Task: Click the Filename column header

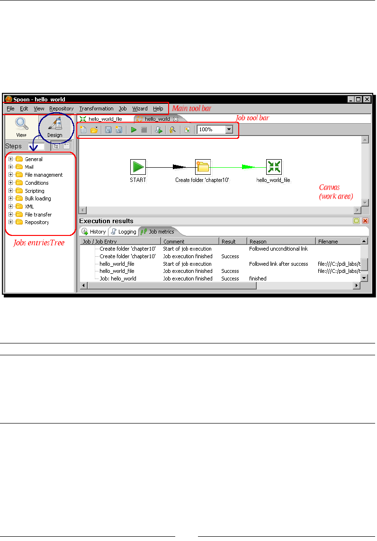Action: pyautogui.click(x=338, y=242)
